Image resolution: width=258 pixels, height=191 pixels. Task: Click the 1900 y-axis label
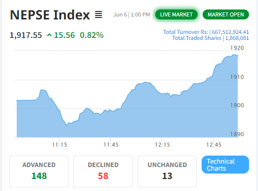pos(237,105)
